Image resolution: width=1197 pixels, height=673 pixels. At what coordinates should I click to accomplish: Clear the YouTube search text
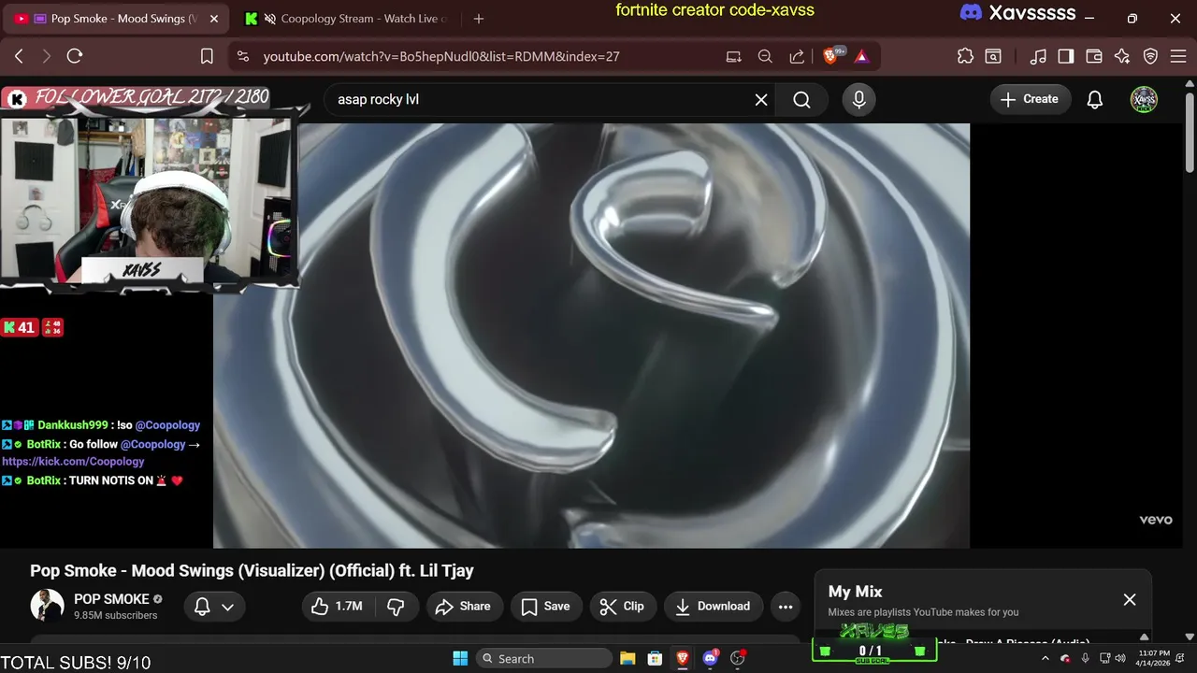tap(761, 99)
